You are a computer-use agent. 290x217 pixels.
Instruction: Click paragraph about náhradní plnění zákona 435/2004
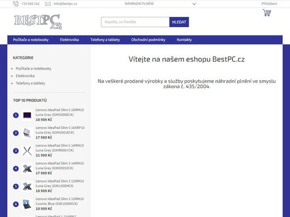(x=186, y=84)
